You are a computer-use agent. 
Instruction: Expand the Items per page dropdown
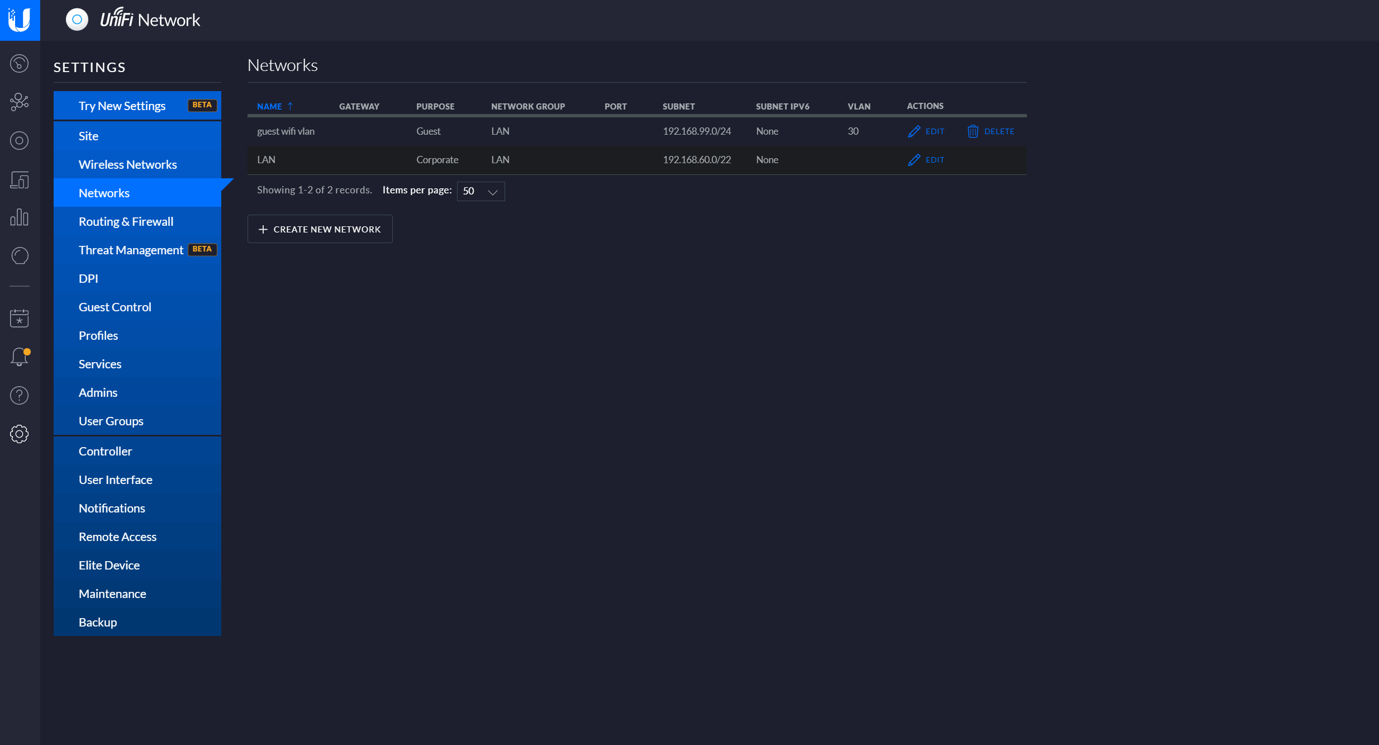click(x=481, y=191)
